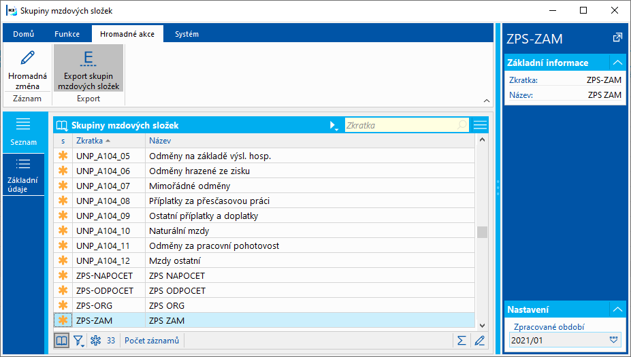Click the search magnifier in Zkratka field
This screenshot has height=357, width=631.
pos(462,125)
